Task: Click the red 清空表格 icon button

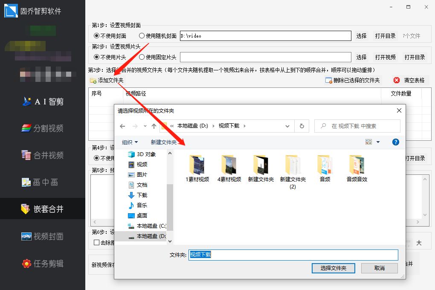Action: pyautogui.click(x=397, y=80)
